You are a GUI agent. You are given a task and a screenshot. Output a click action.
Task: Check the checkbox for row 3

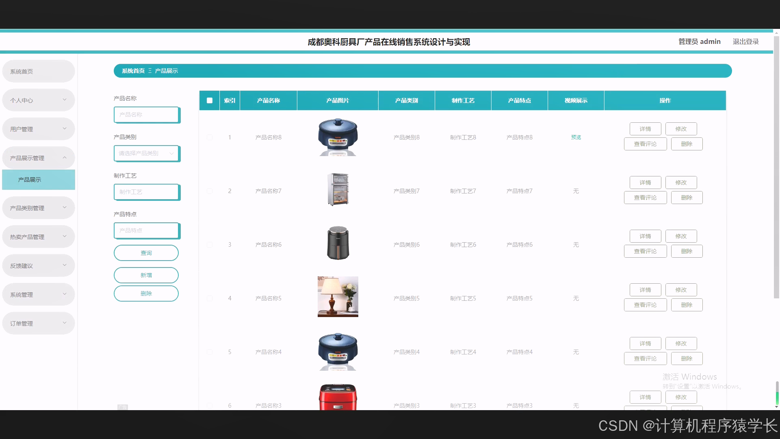[x=210, y=245]
